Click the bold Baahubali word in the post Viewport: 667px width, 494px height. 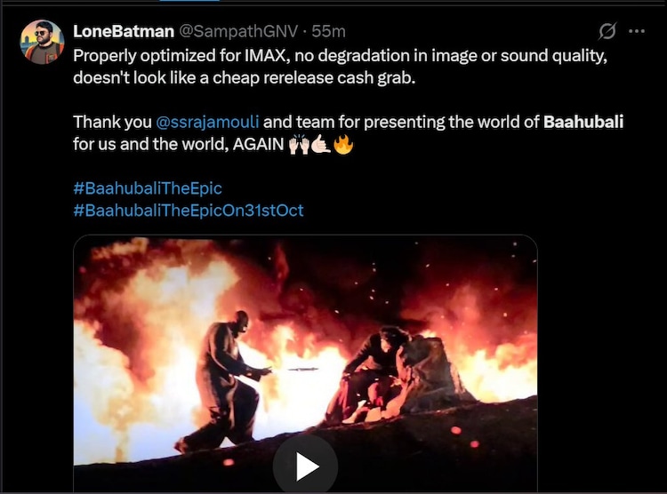(583, 121)
